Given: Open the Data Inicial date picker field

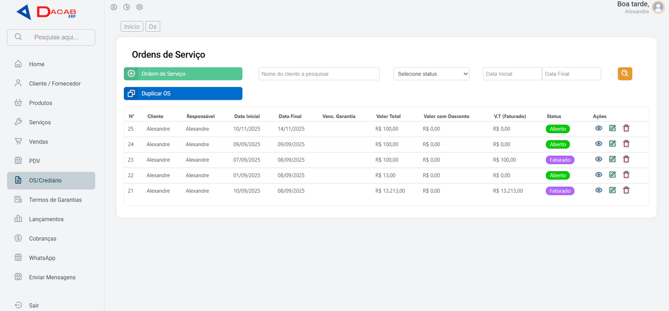Looking at the screenshot, I should 512,74.
